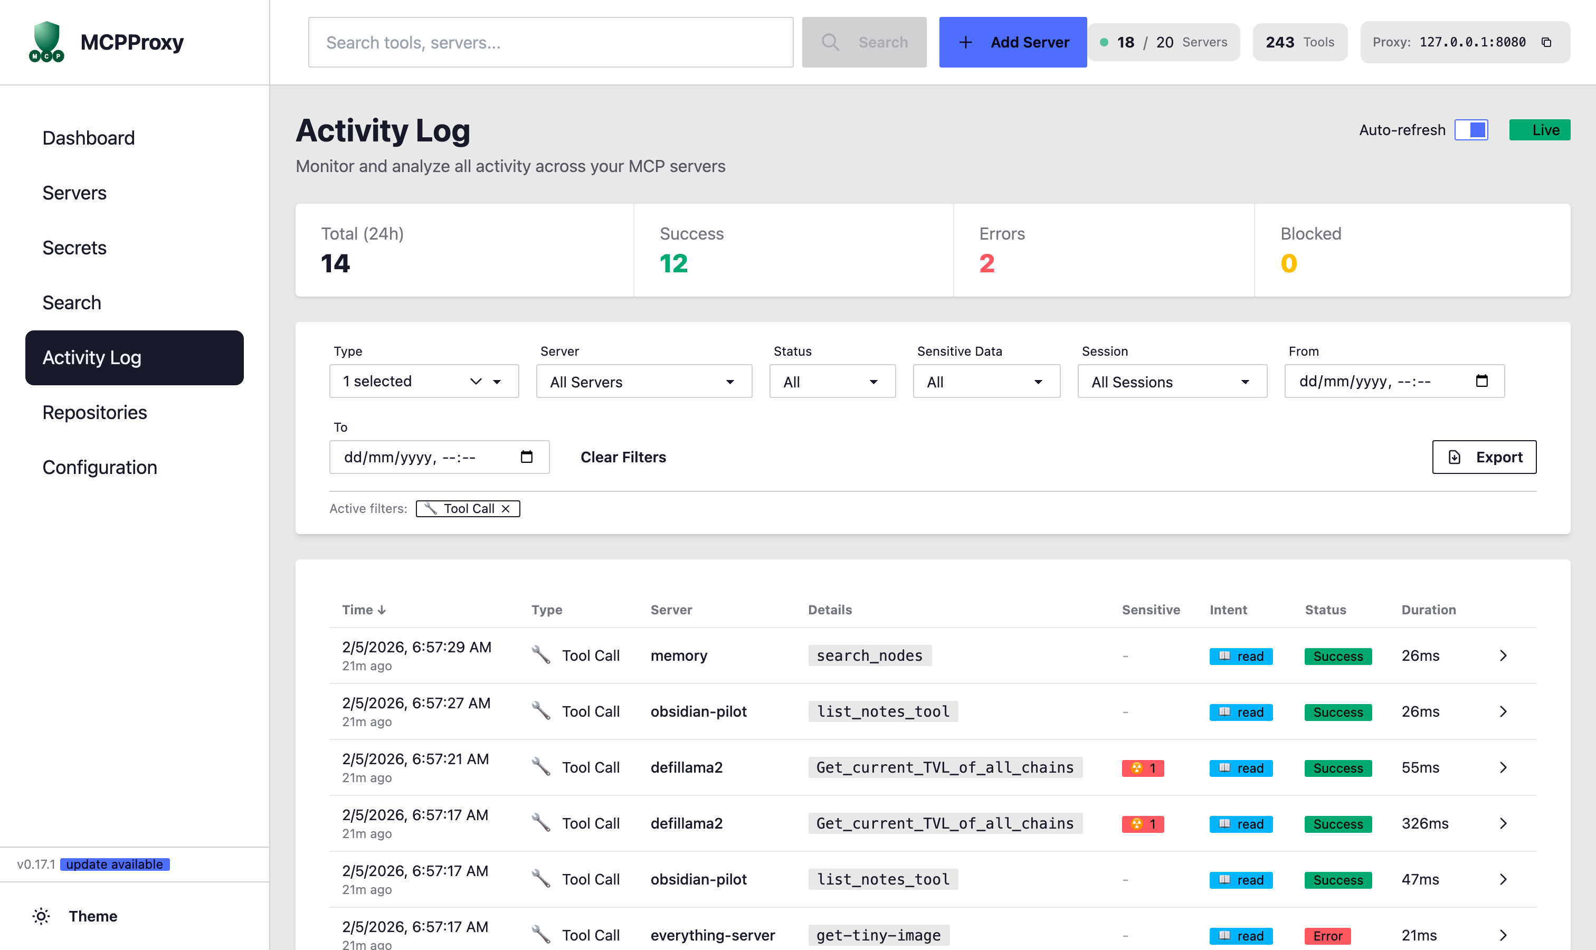Open the Type filter dropdown
The image size is (1596, 950).
pyautogui.click(x=424, y=381)
